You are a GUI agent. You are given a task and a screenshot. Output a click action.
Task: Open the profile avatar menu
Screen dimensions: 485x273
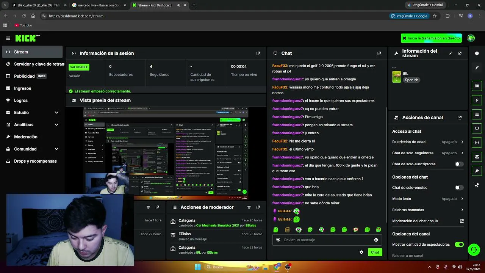[x=471, y=38]
